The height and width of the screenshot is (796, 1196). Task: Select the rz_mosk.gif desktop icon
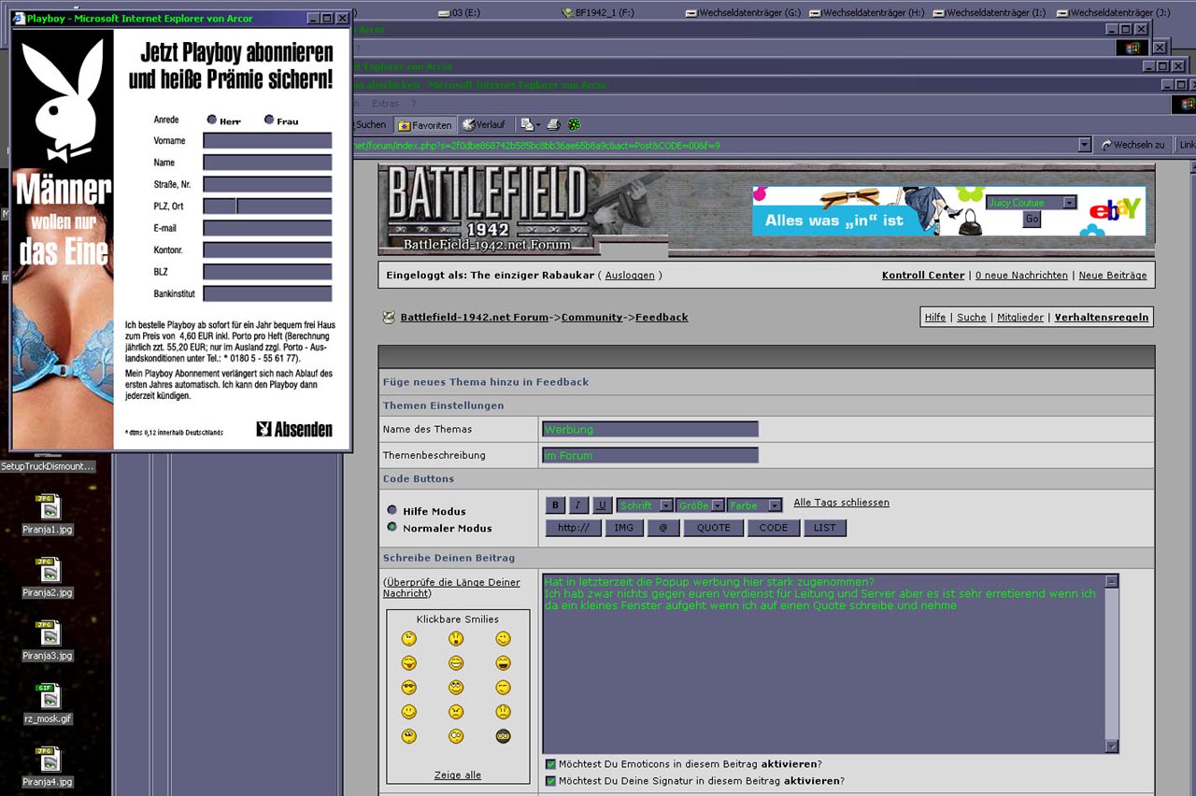[x=48, y=704]
